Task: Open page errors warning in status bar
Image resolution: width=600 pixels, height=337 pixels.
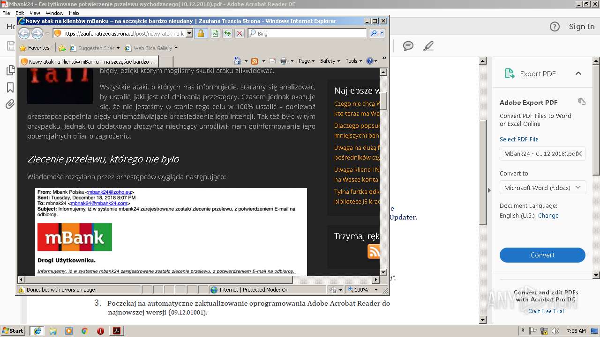Action: coord(21,290)
